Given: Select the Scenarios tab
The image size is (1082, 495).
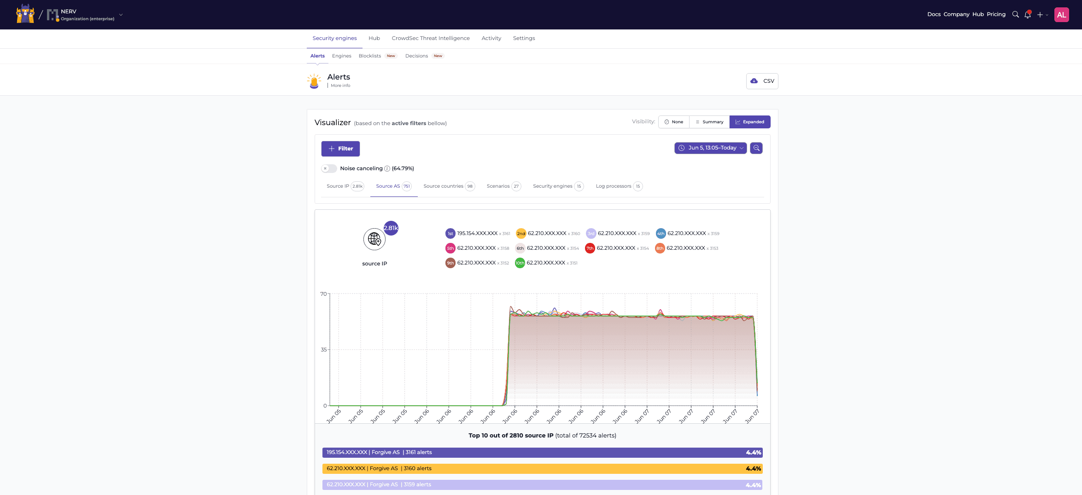Looking at the screenshot, I should [x=503, y=186].
